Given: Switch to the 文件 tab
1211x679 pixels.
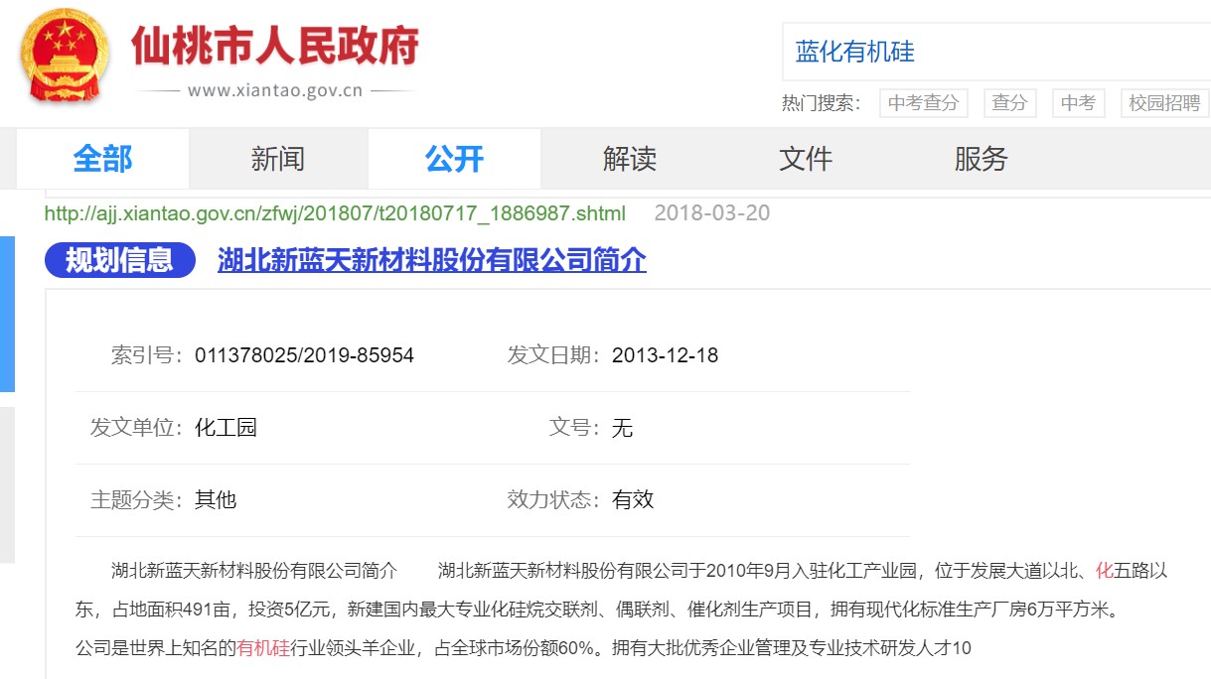Looking at the screenshot, I should [x=806, y=159].
